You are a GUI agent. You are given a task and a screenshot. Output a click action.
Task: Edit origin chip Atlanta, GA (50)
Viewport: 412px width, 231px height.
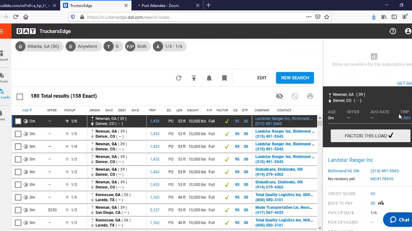(x=39, y=47)
